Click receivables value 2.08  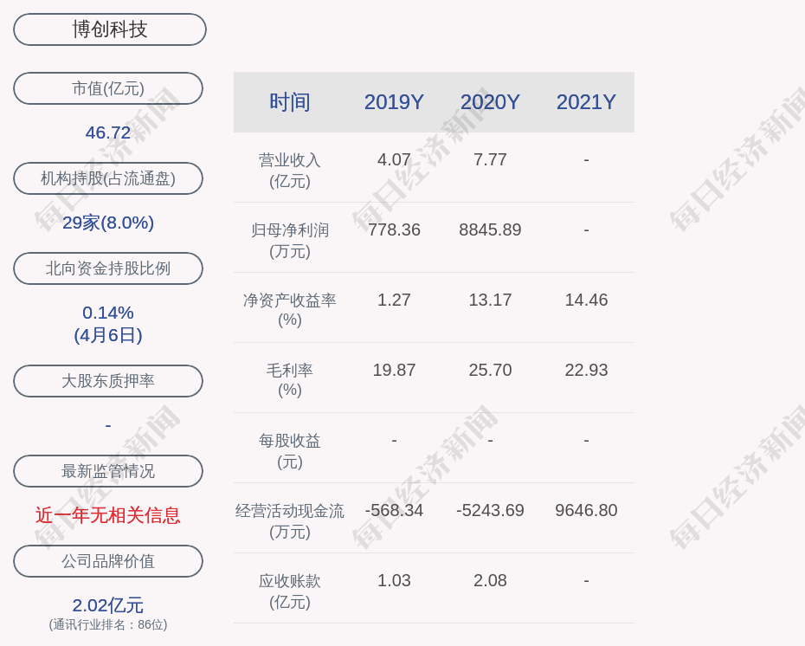pos(490,580)
